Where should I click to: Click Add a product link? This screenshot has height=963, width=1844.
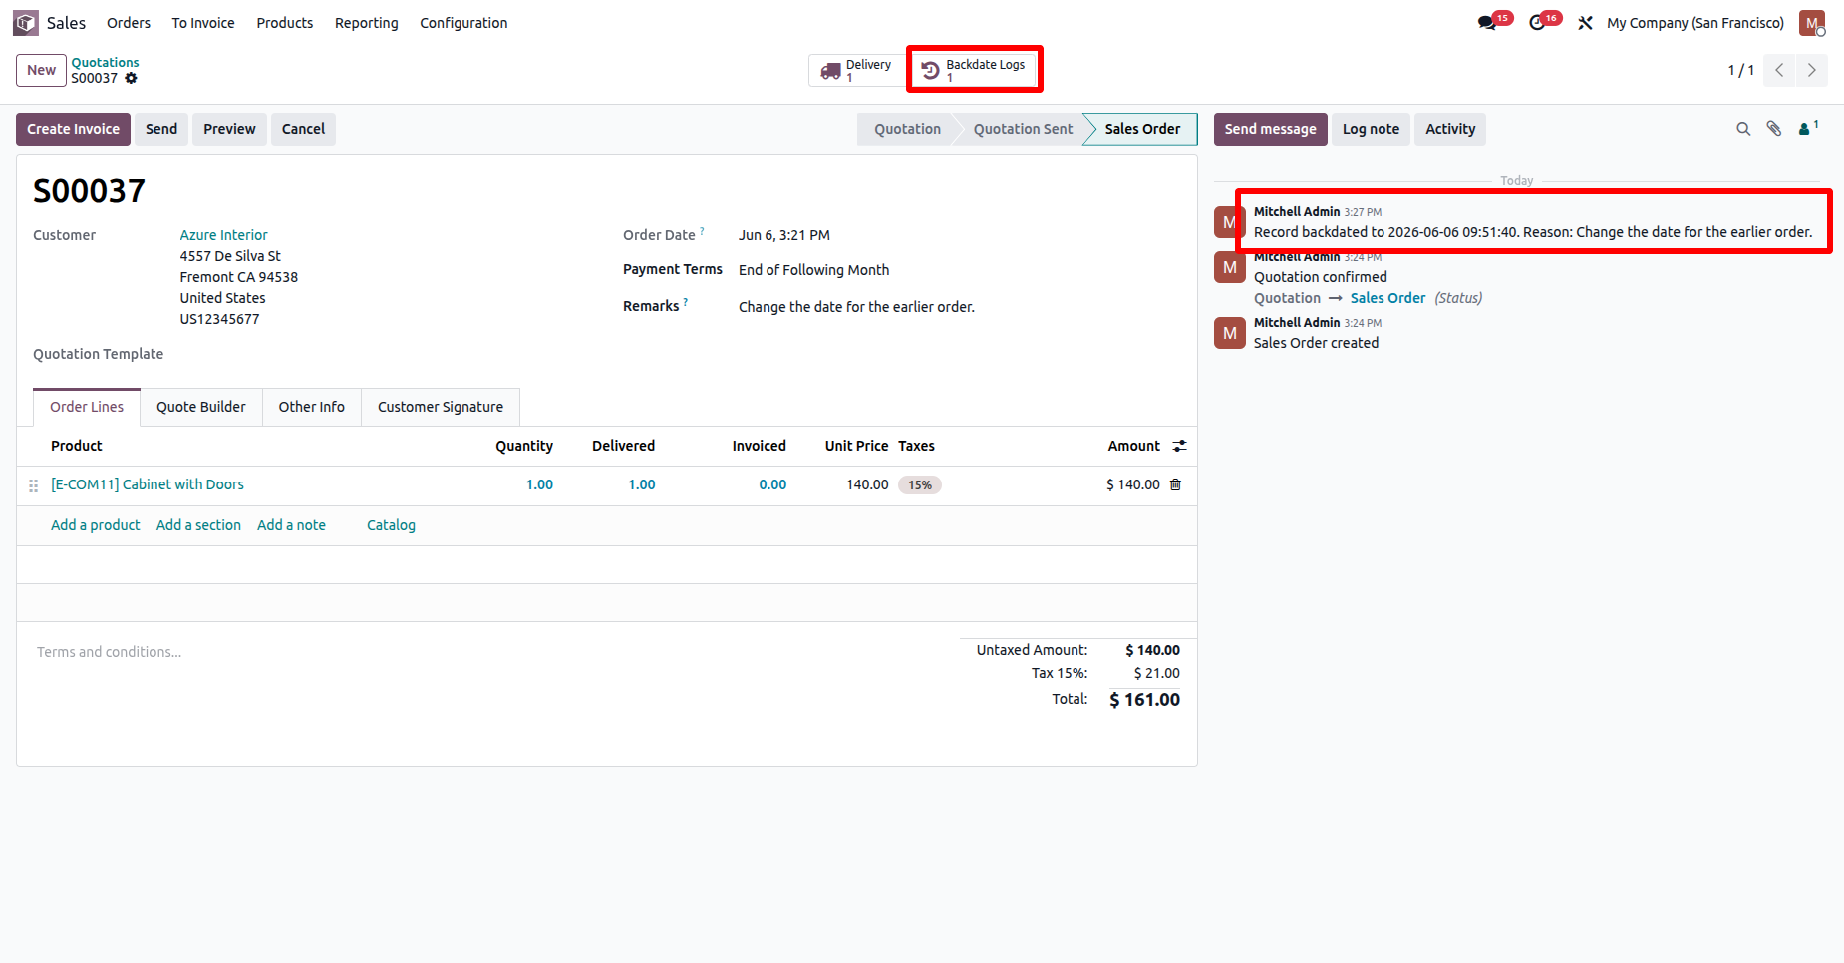pos(96,525)
